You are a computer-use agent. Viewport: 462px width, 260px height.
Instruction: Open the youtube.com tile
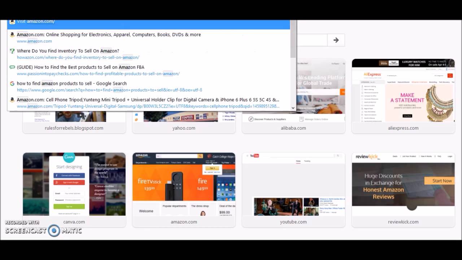click(293, 190)
